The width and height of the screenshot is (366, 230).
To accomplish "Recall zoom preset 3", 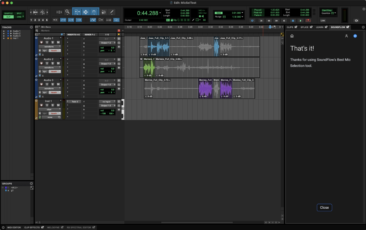I will (x=39, y=20).
